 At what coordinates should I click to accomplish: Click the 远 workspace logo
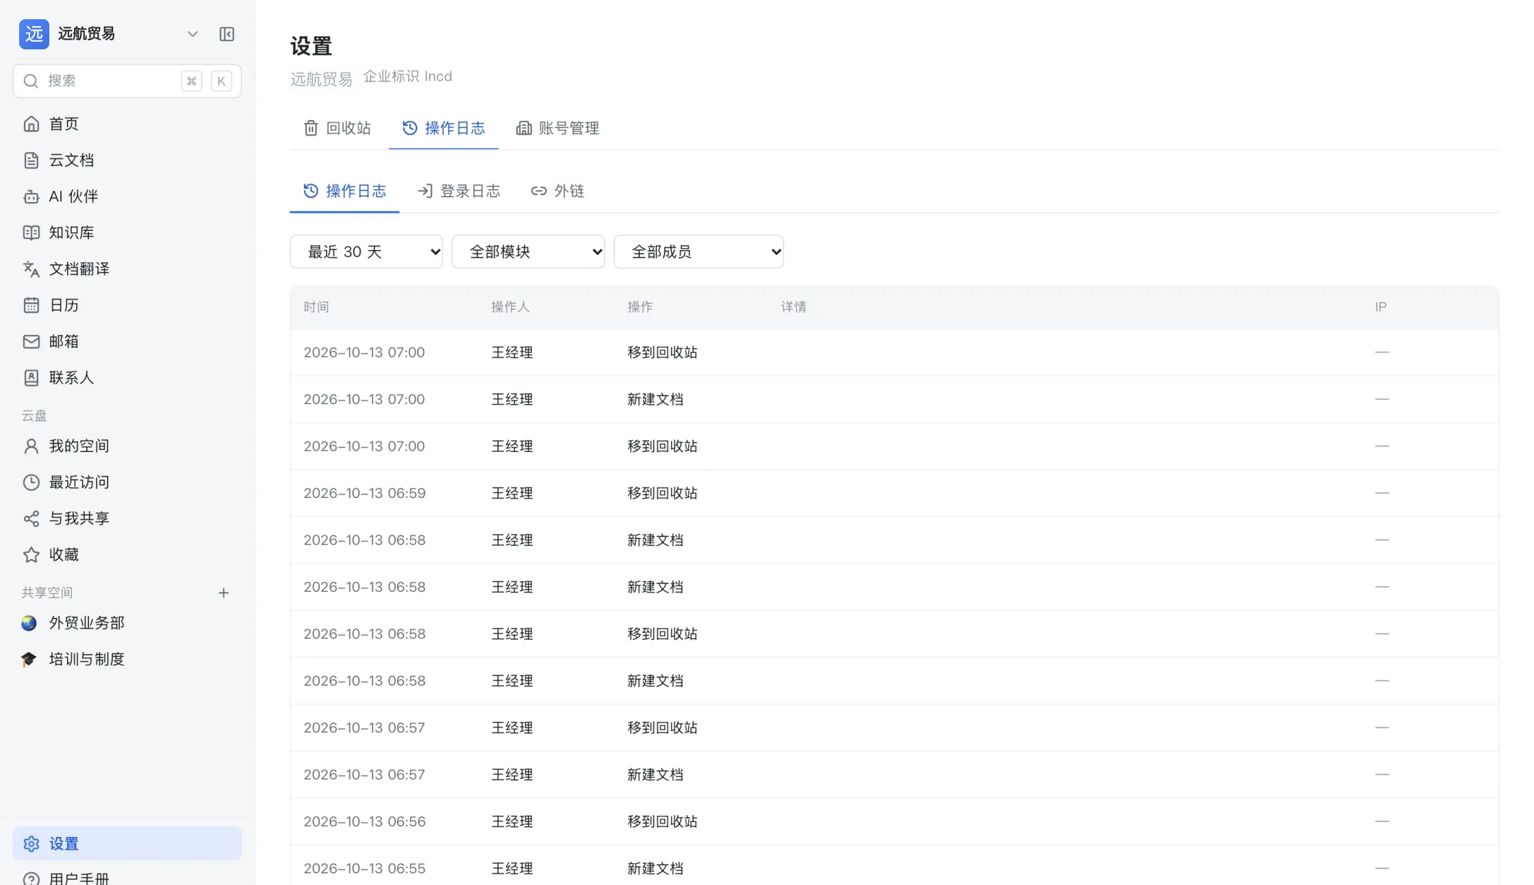(x=34, y=34)
